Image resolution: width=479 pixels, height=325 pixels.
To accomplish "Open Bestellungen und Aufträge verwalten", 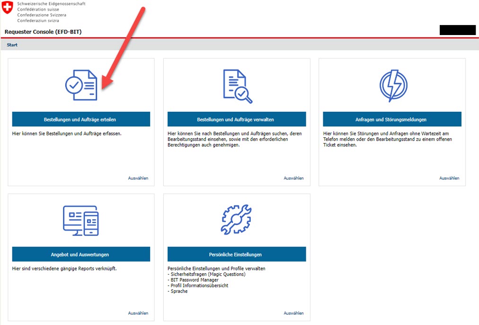I will 237,119.
